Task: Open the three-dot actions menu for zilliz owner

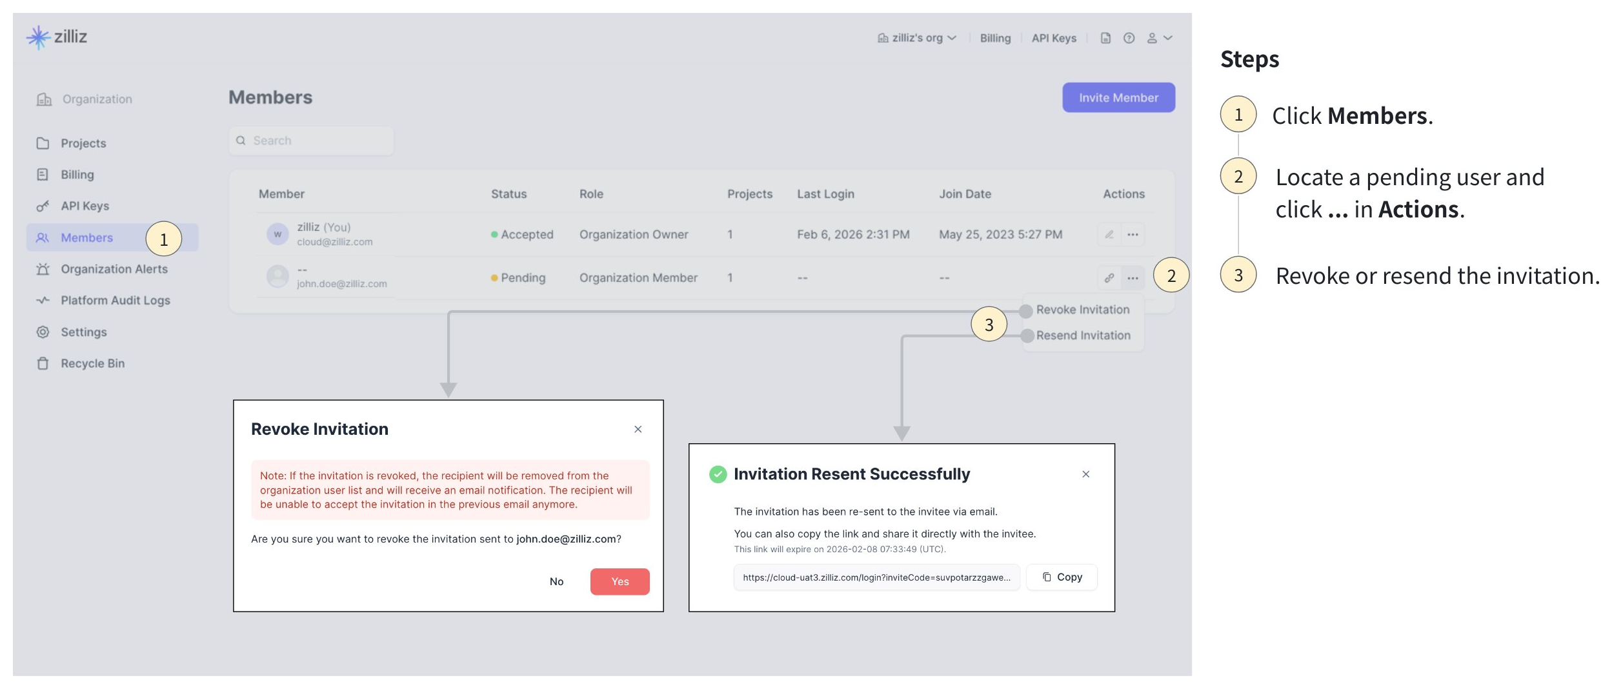Action: point(1133,234)
